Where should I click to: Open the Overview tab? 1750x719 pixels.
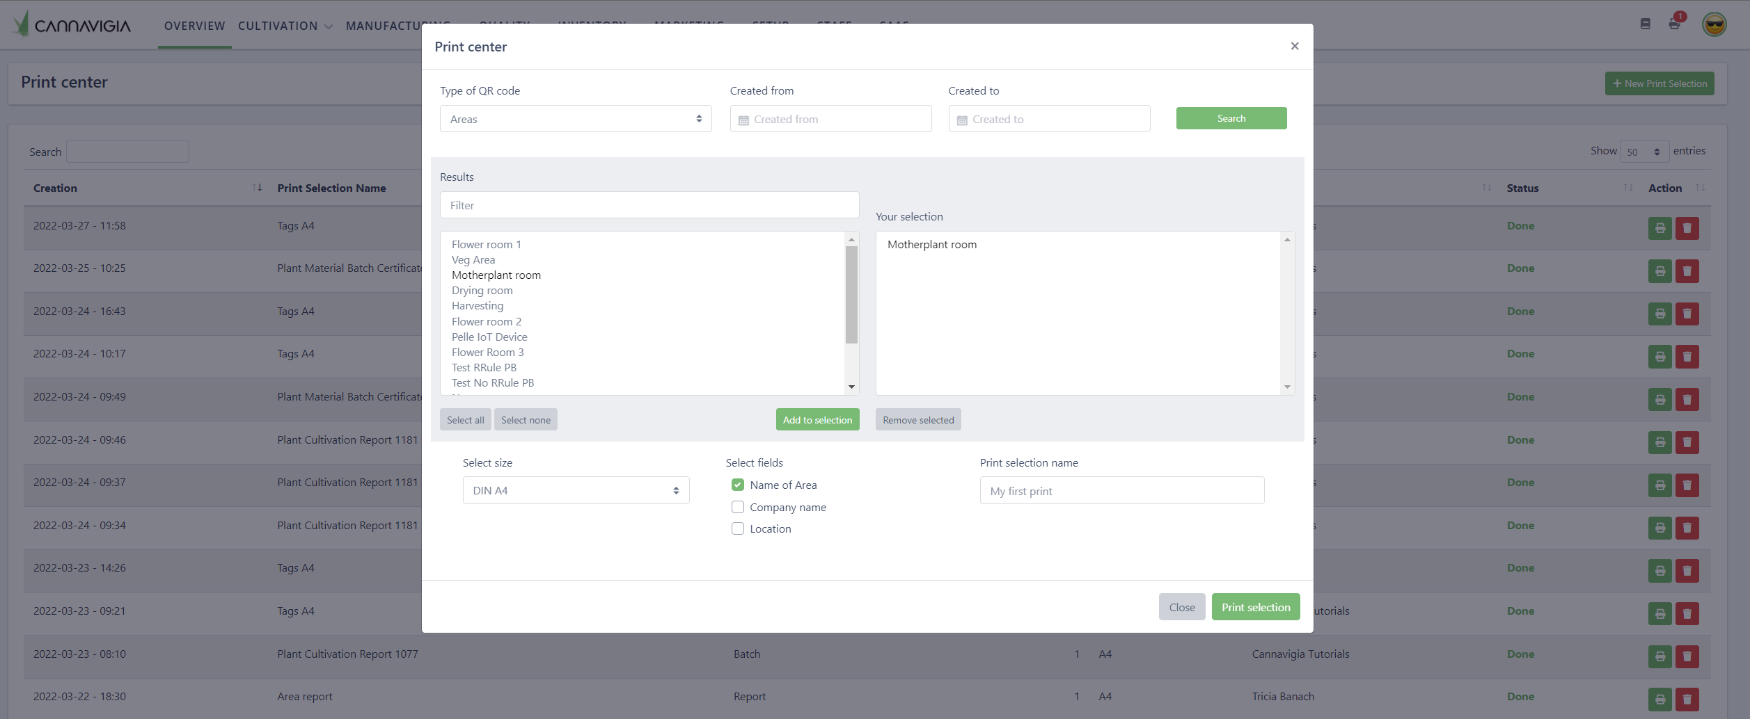pyautogui.click(x=194, y=26)
